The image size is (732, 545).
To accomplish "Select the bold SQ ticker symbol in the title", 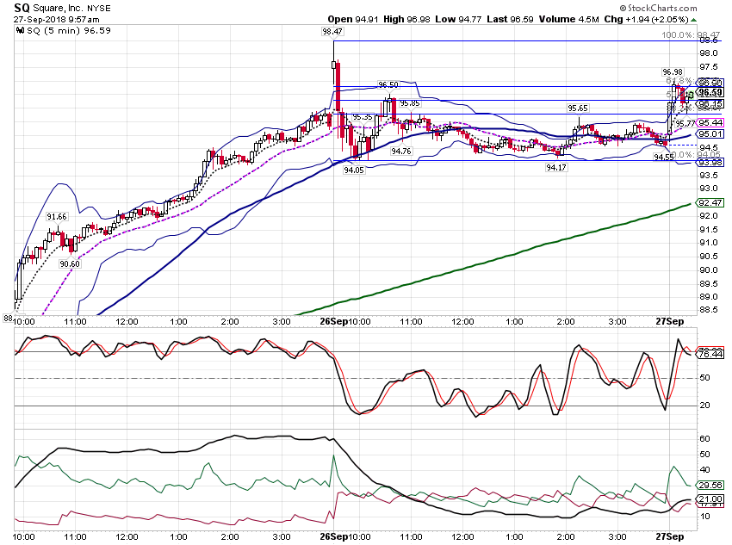I will click(22, 8).
